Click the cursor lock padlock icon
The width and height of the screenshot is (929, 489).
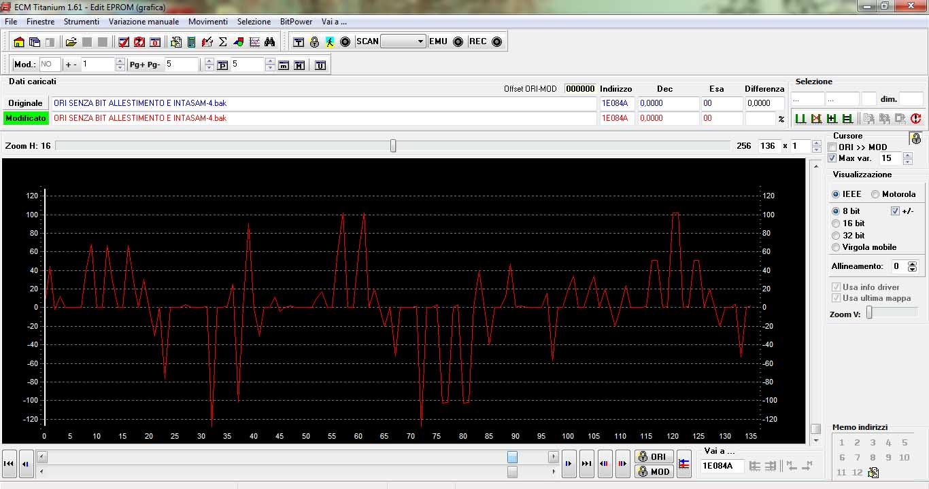(x=916, y=139)
